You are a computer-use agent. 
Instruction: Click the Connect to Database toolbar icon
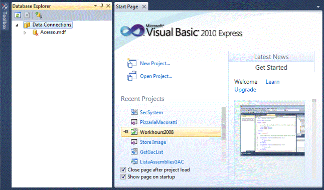39,15
